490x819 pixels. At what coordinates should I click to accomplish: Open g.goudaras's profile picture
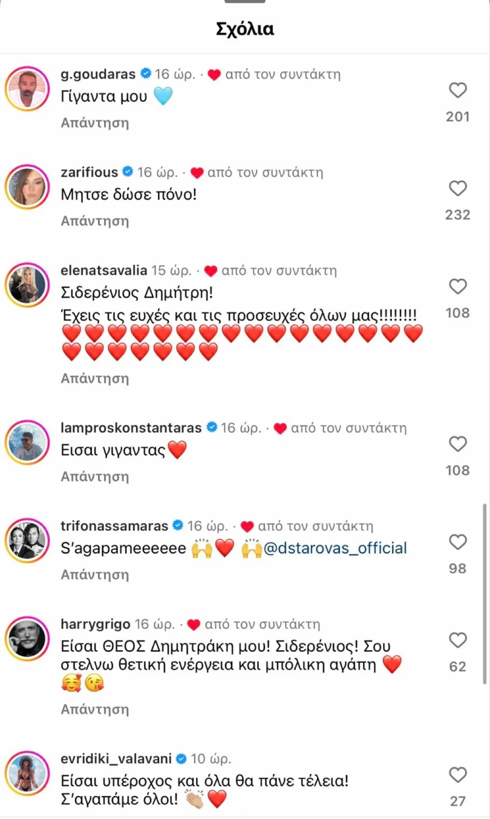pos(27,89)
